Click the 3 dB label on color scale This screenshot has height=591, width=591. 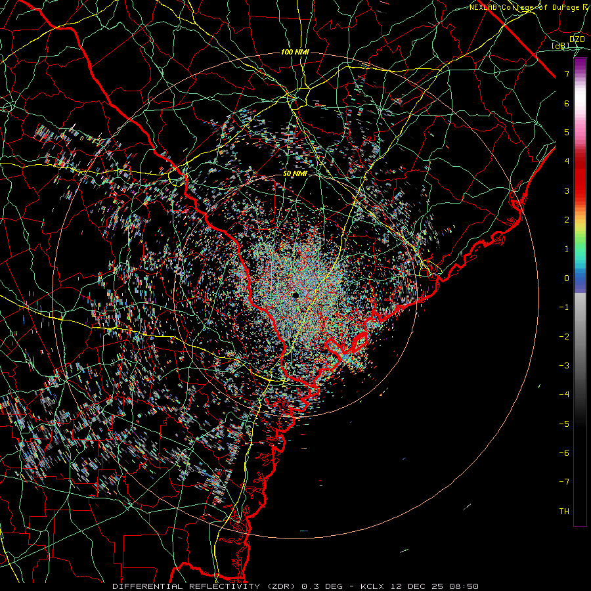point(567,190)
